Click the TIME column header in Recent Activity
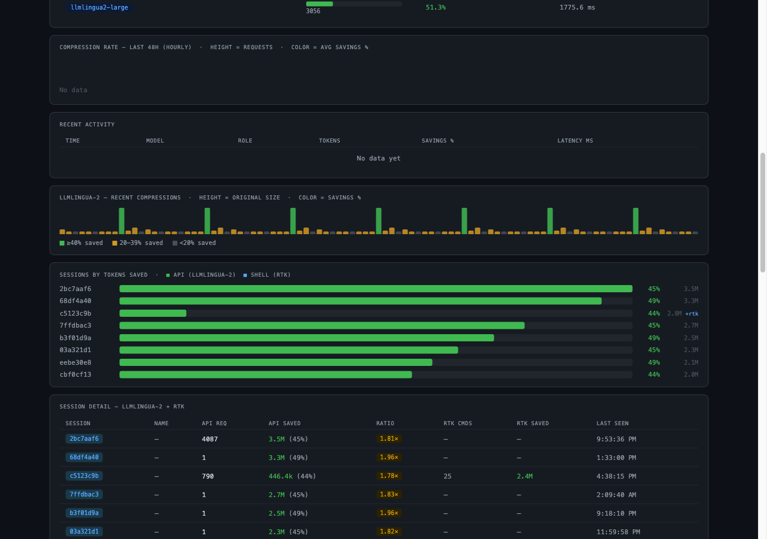 click(73, 141)
